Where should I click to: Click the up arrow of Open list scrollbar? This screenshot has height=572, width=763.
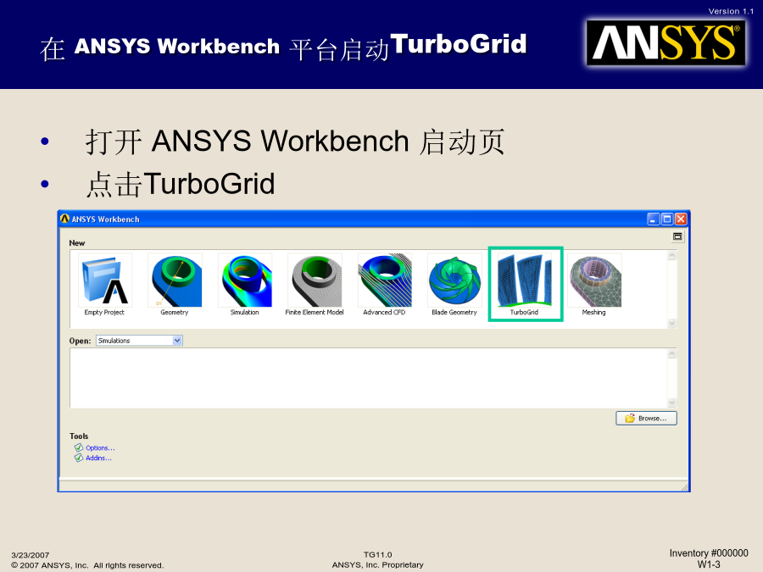672,353
